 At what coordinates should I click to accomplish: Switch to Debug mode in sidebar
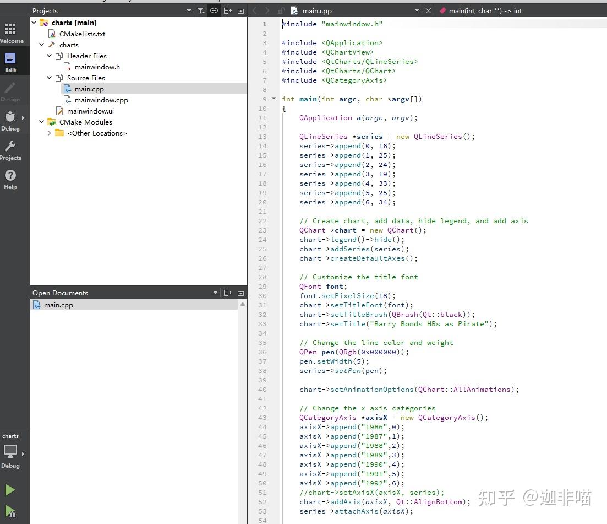[x=10, y=121]
